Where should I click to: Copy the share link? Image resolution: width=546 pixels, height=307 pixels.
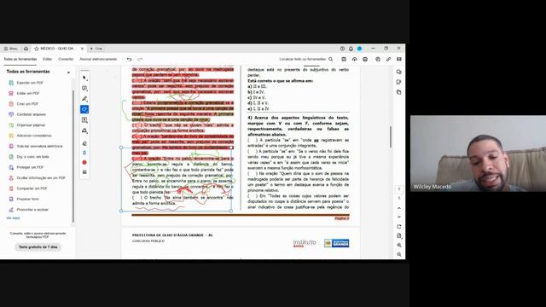389,59
